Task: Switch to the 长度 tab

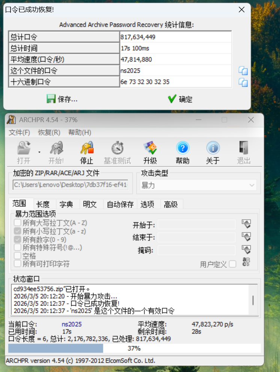Action: 43,204
